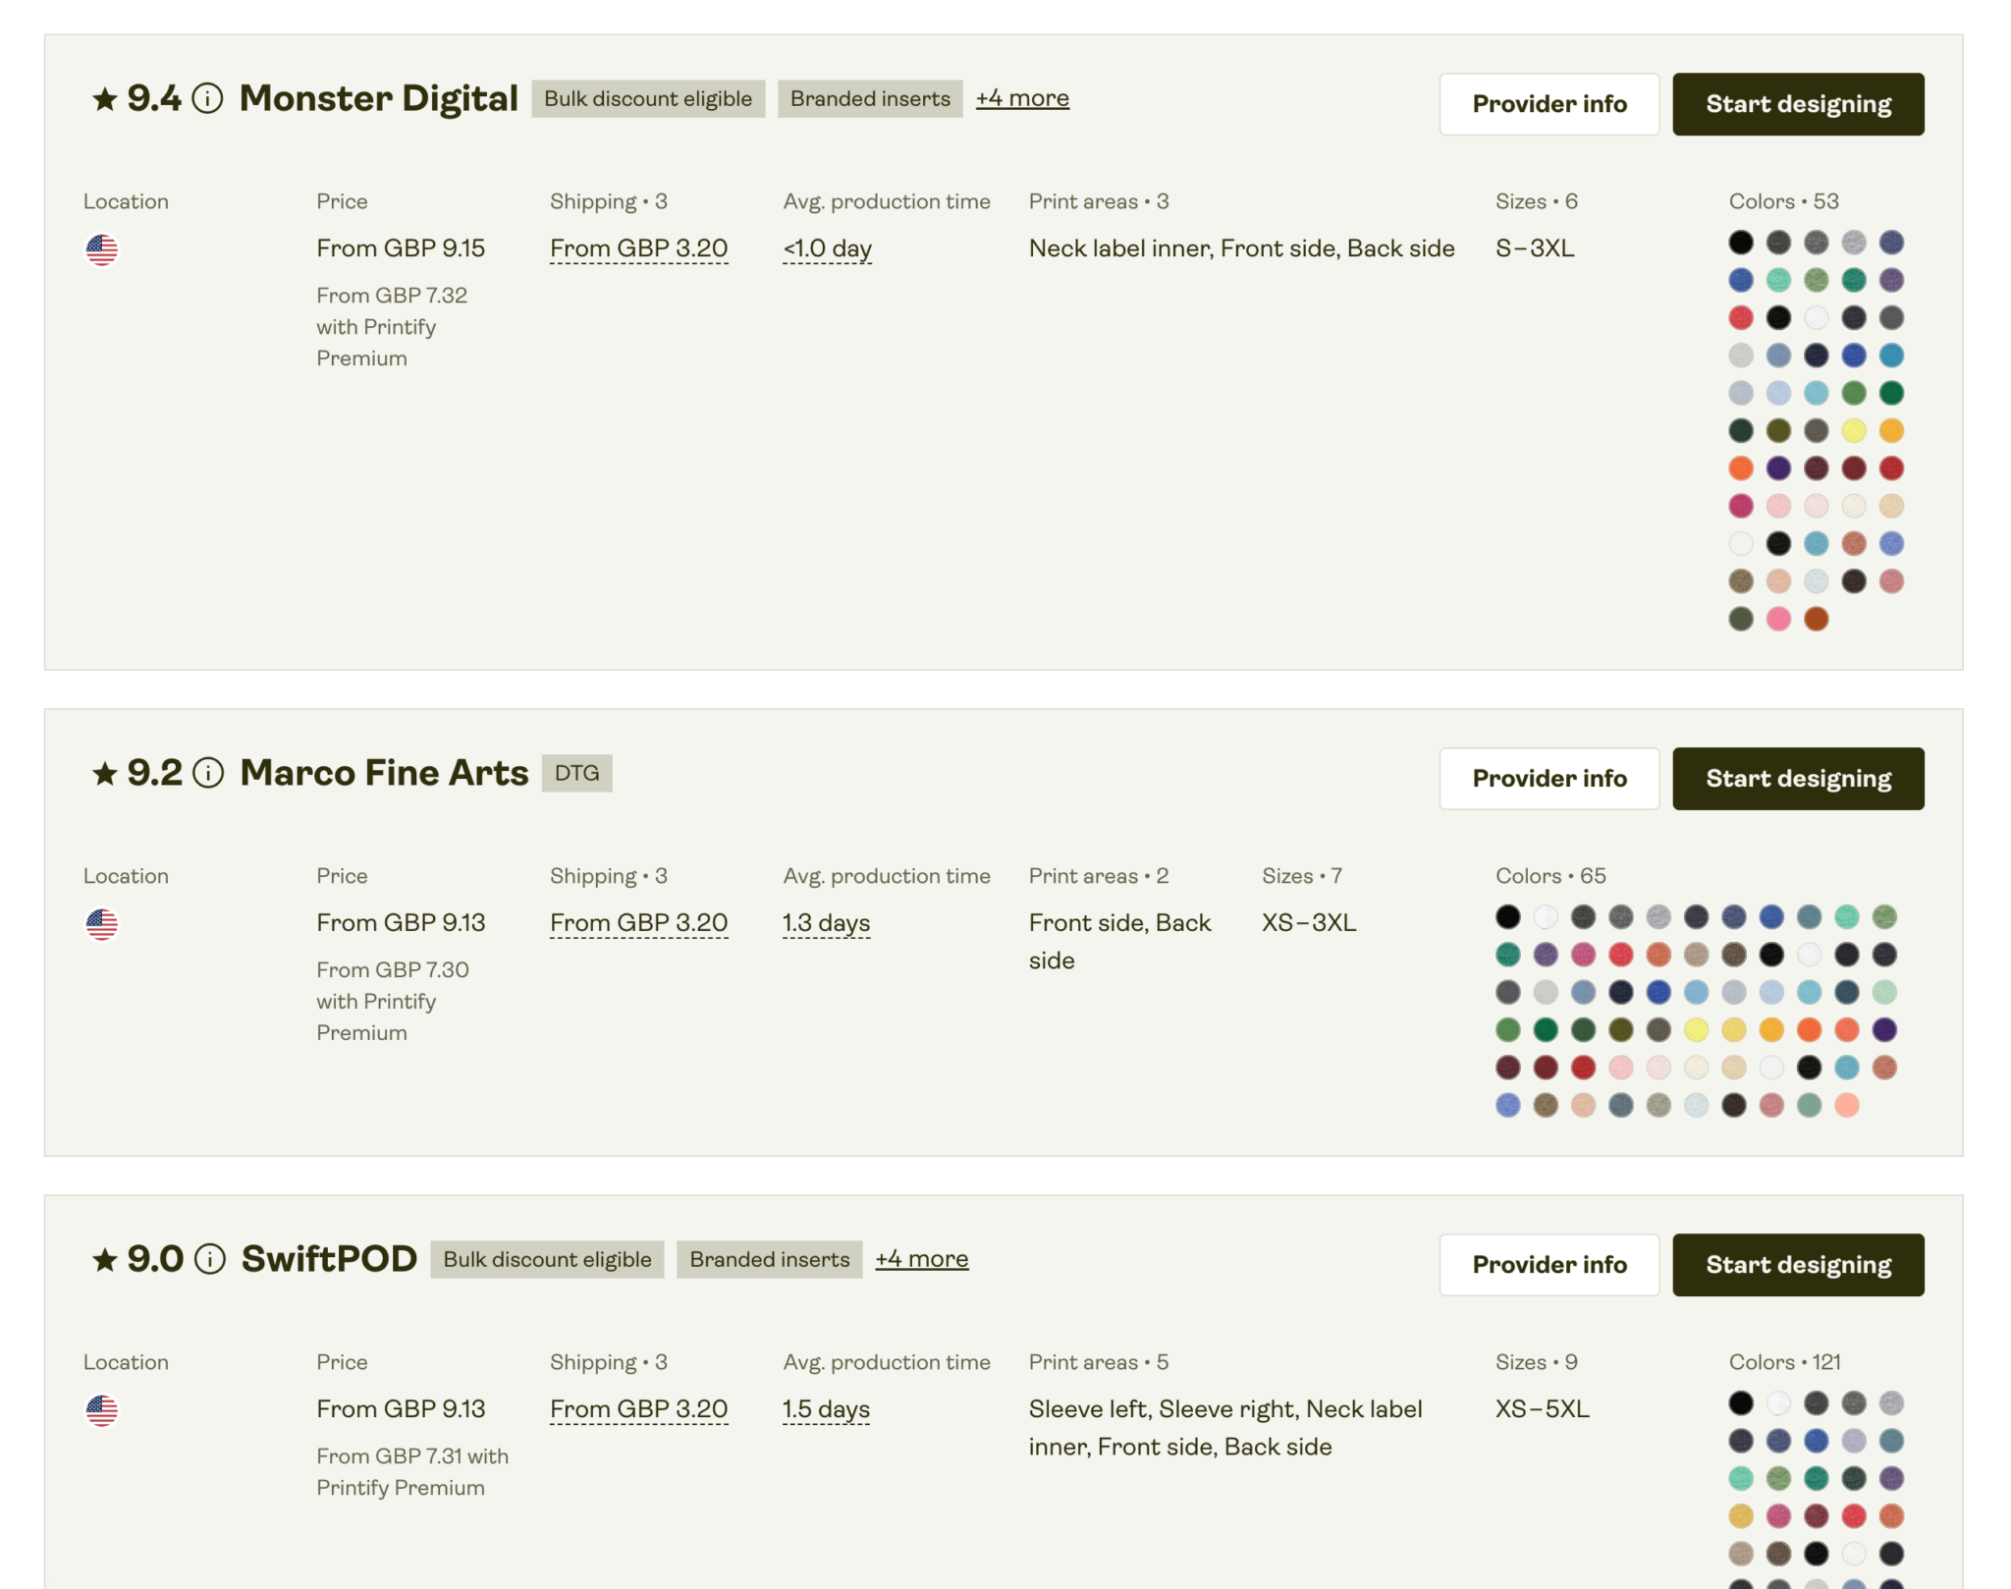Click the DTG badge next to Marco Fine Arts

tap(577, 773)
